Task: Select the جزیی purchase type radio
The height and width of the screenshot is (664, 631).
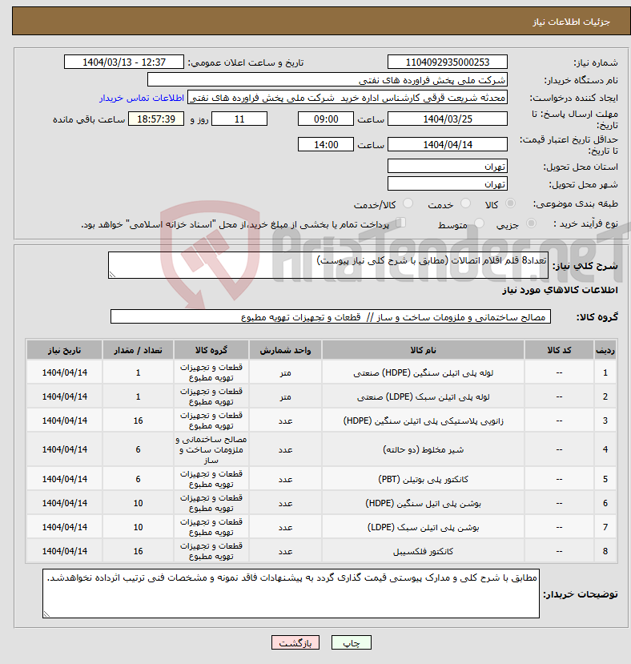Action: pyautogui.click(x=531, y=223)
